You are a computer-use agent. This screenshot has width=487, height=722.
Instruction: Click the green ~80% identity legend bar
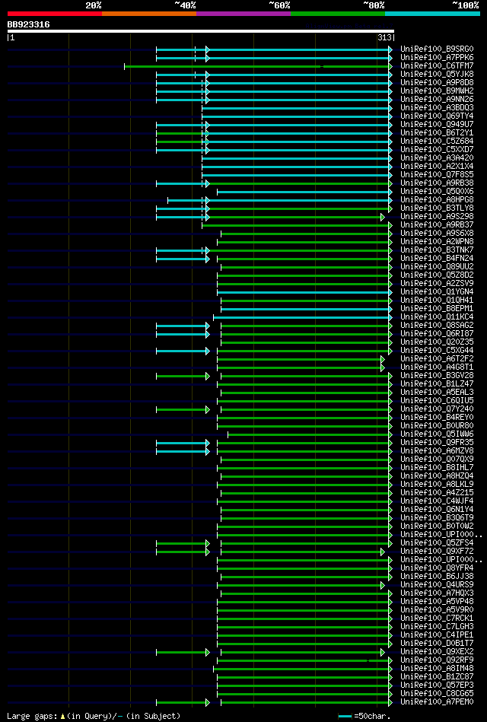tap(338, 14)
